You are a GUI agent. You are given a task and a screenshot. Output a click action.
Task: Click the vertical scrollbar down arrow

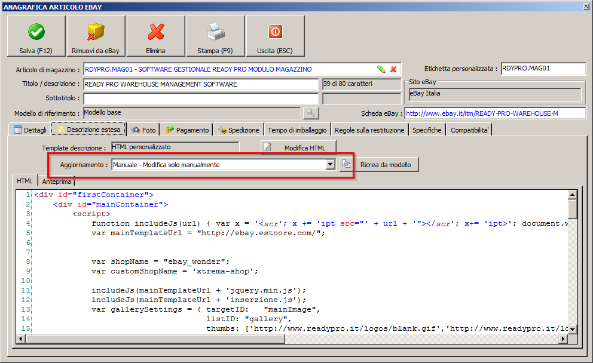tap(572, 329)
